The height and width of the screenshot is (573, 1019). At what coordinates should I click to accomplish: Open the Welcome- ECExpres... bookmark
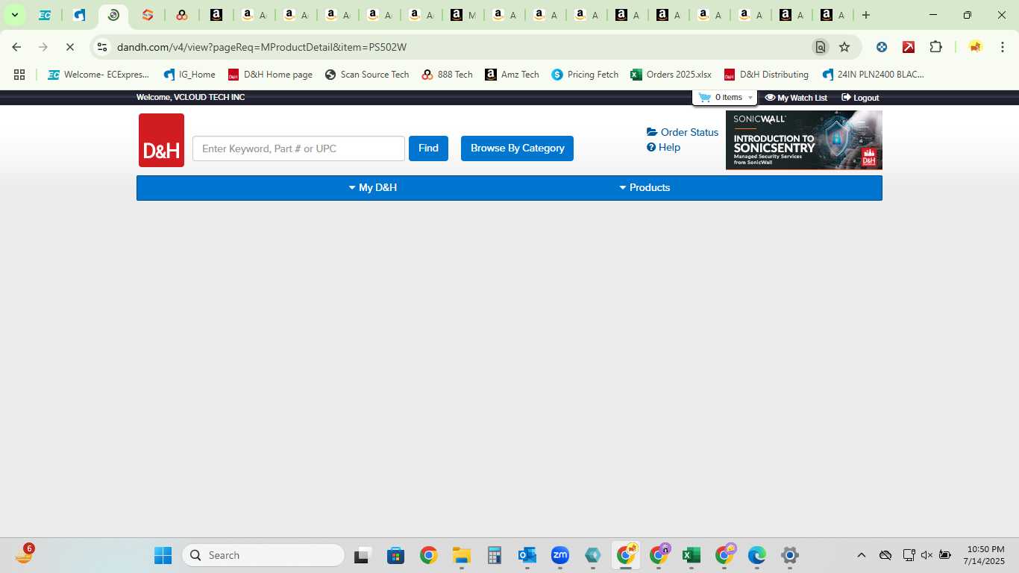(98, 75)
